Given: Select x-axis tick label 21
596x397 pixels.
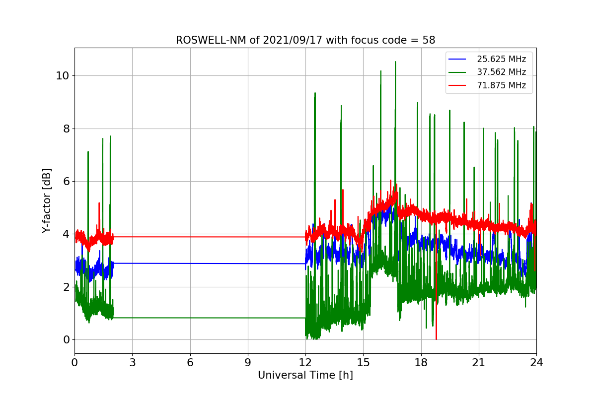Looking at the screenshot, I should pyautogui.click(x=479, y=362).
